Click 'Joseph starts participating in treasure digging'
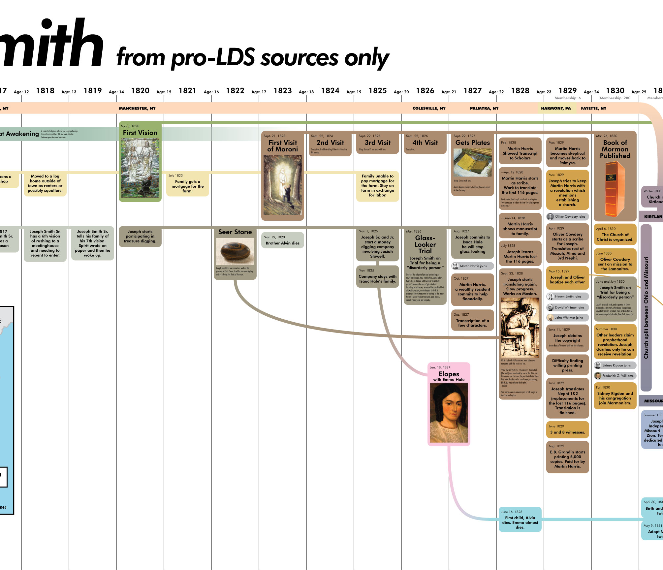 140,236
